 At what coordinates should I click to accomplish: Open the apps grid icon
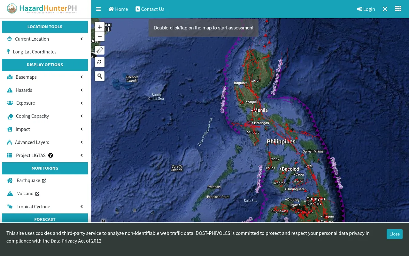[x=398, y=9]
